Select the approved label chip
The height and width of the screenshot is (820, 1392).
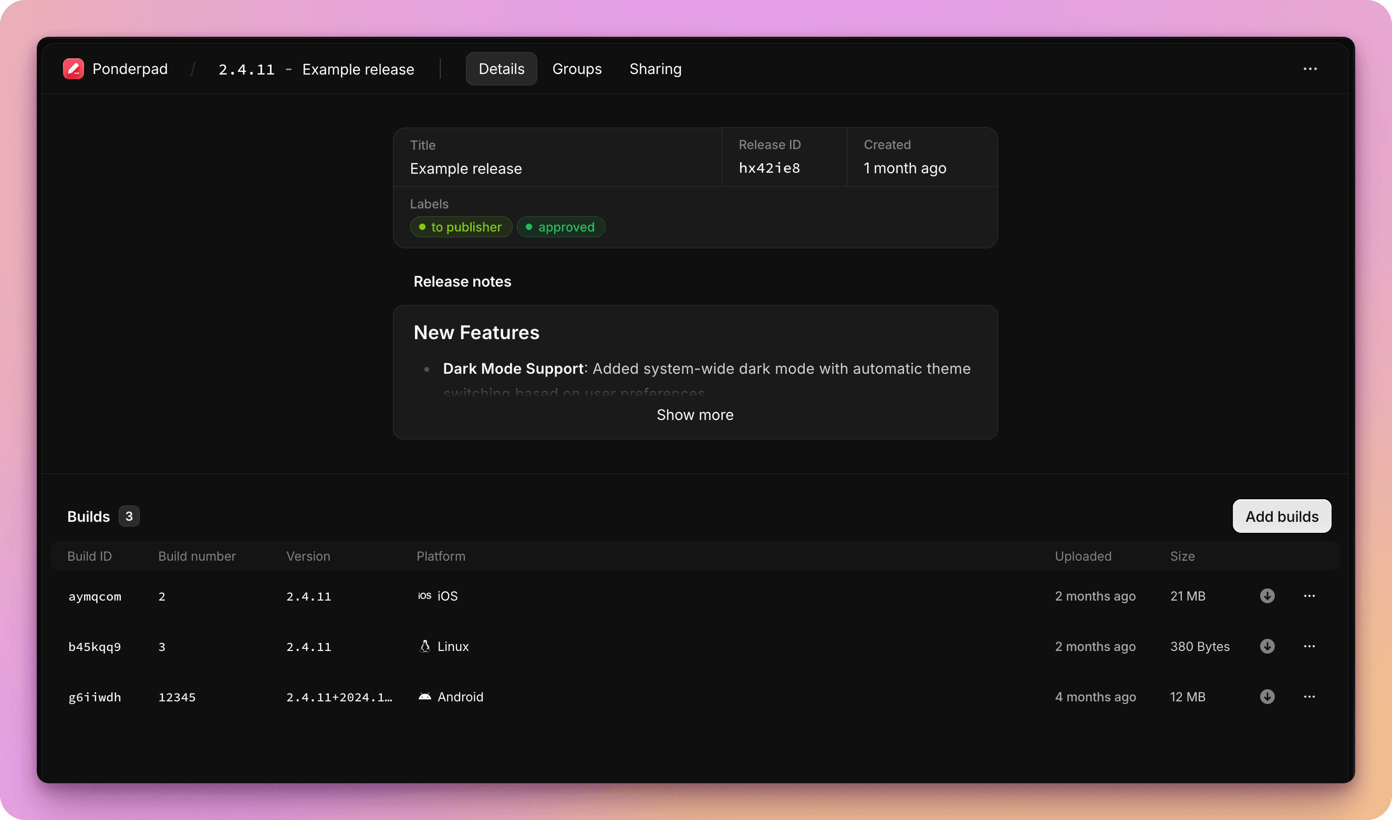coord(560,227)
